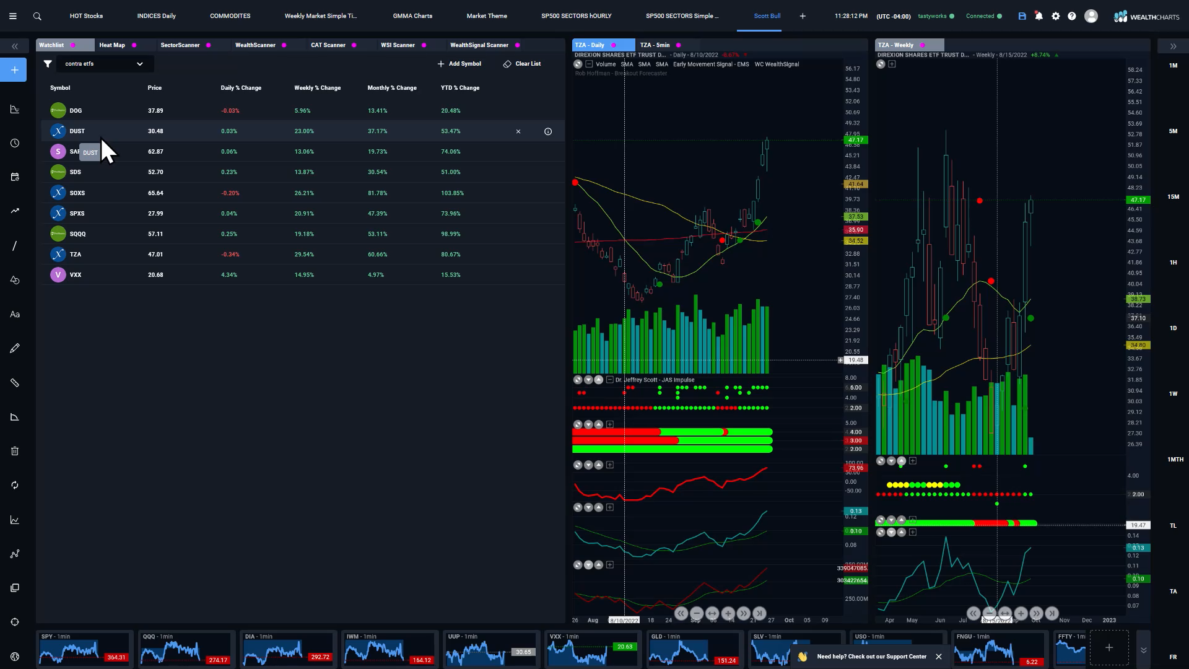
Task: Select the SOXS watchlist row
Action: pyautogui.click(x=303, y=193)
